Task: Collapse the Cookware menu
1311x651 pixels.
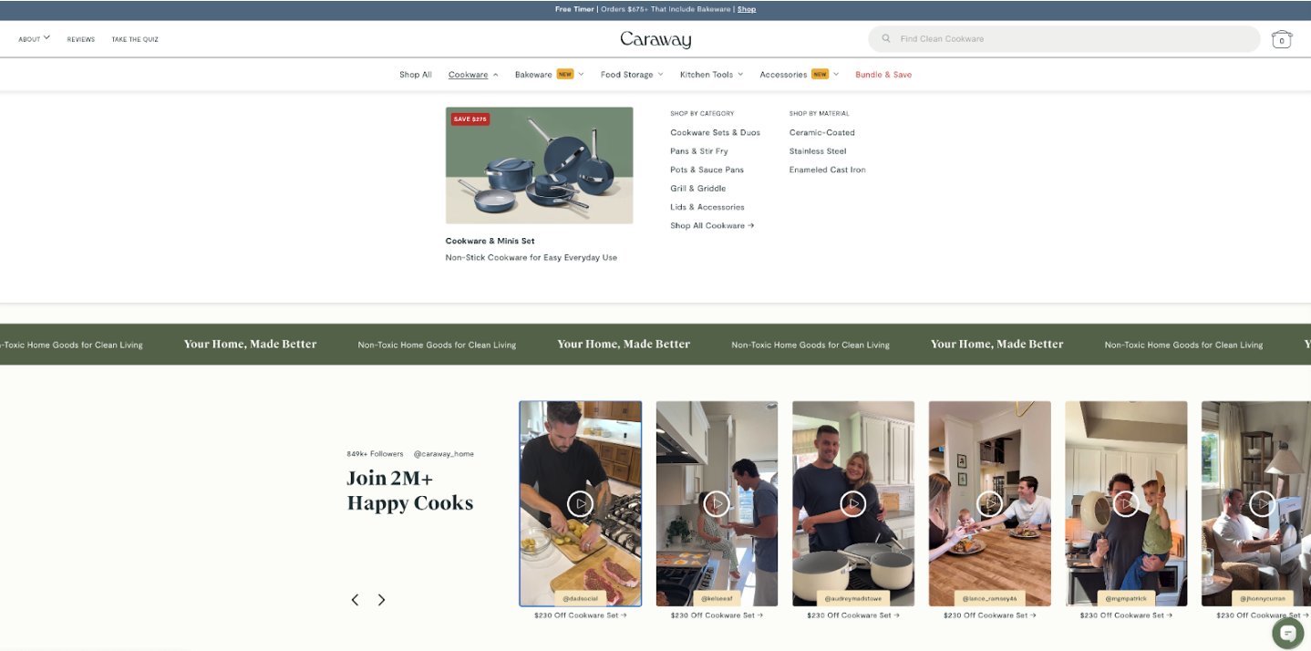Action: tap(473, 75)
